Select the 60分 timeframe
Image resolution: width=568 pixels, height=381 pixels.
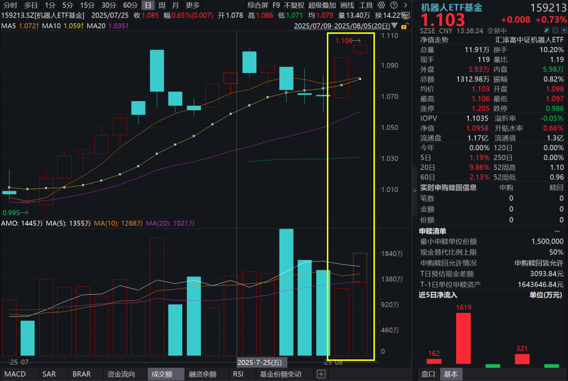[x=130, y=5]
